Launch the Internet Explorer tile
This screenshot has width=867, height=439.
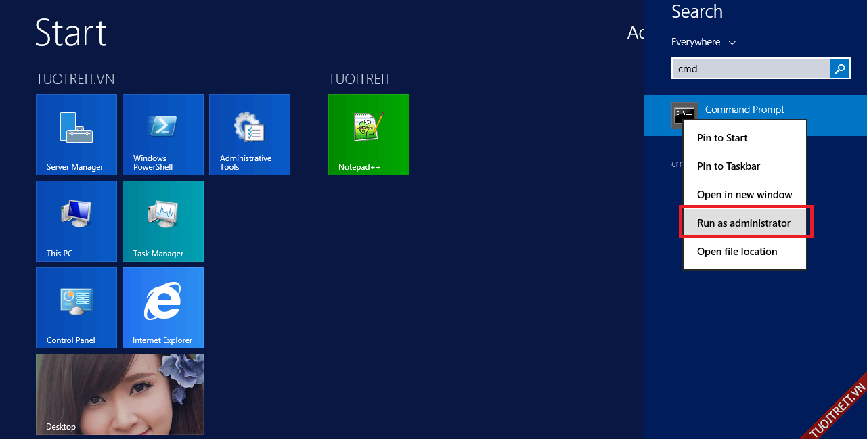tap(162, 308)
